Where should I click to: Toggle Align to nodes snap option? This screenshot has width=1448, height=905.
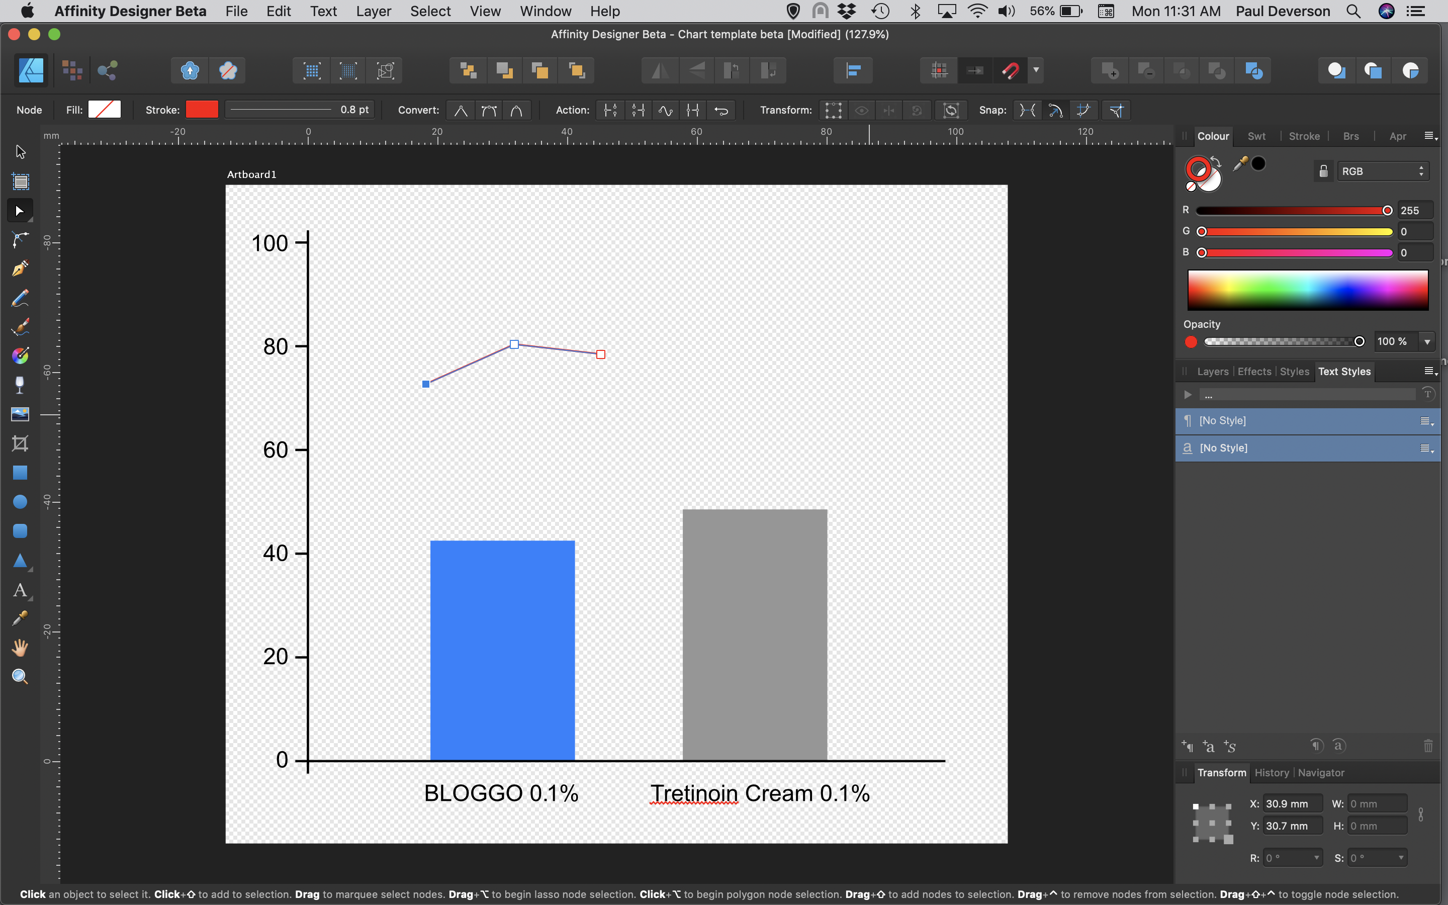click(x=1027, y=110)
